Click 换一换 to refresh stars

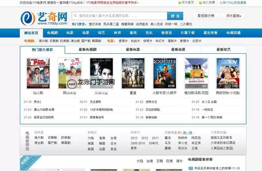pyautogui.click(x=188, y=133)
